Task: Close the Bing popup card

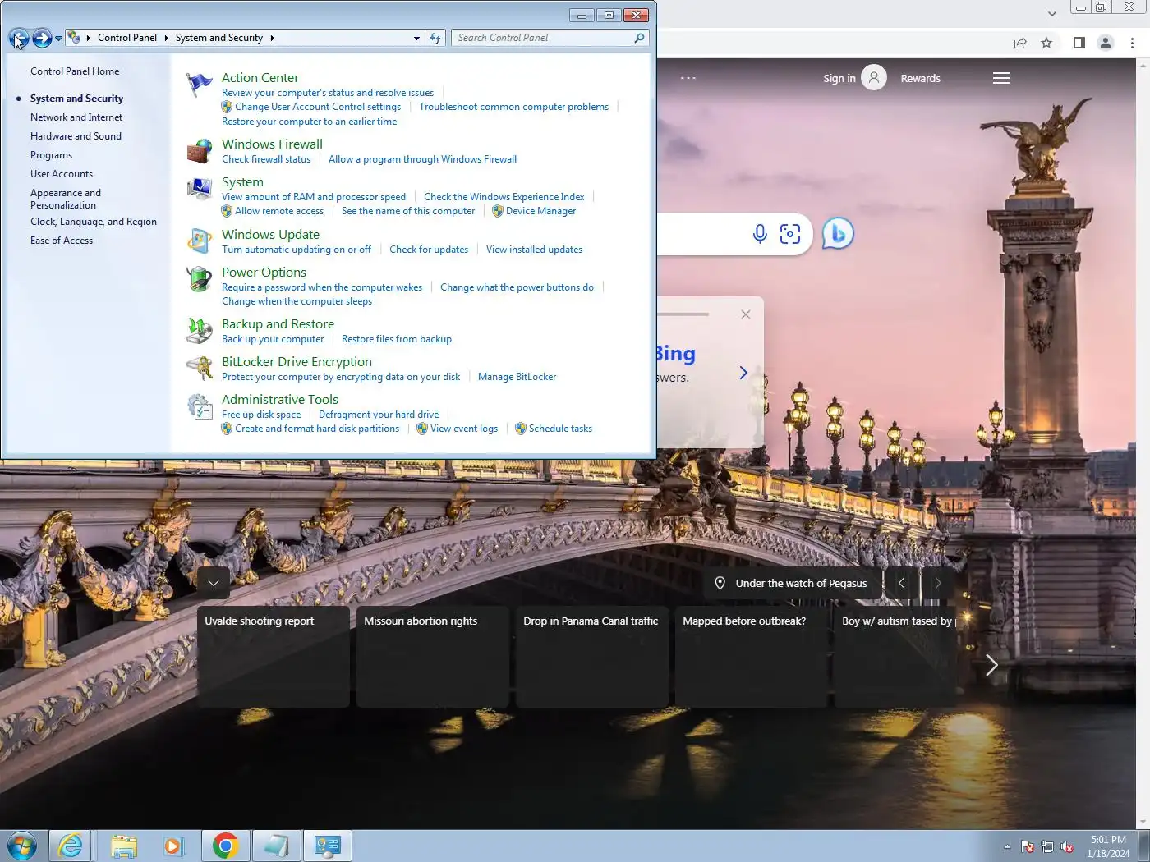Action: click(746, 314)
